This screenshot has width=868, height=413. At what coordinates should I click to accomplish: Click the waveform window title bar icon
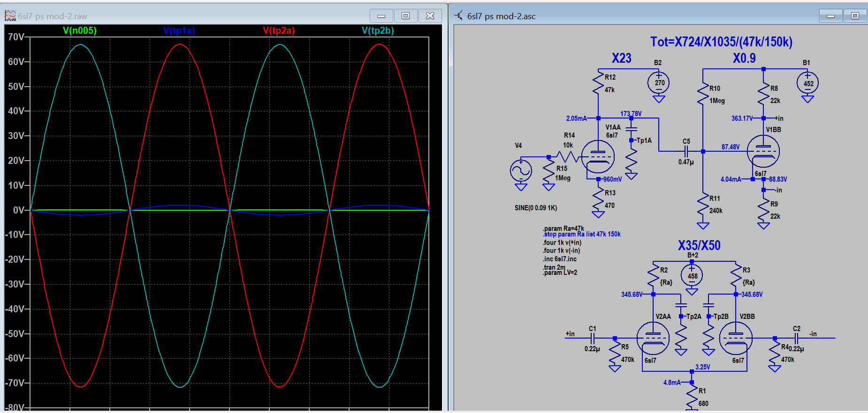[x=10, y=16]
